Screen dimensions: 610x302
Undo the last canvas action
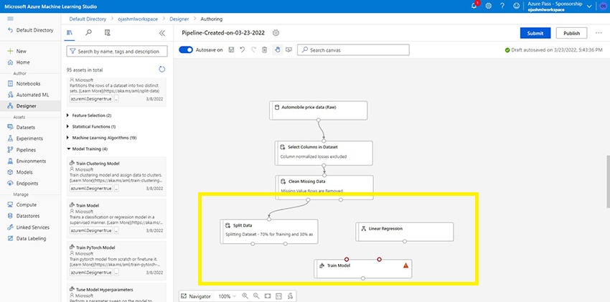tap(243, 49)
